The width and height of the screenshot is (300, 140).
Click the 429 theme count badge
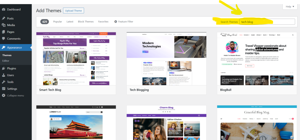(x=45, y=22)
